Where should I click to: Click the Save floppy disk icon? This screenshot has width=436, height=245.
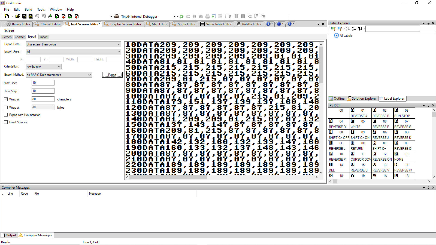point(24,16)
